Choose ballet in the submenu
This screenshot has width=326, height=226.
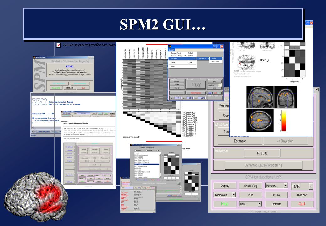pos(216,58)
